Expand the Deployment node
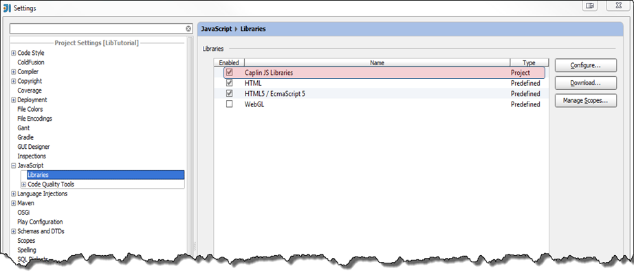 pyautogui.click(x=14, y=100)
